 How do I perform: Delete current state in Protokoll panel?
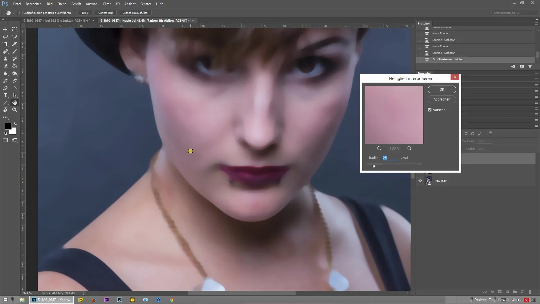[530, 66]
